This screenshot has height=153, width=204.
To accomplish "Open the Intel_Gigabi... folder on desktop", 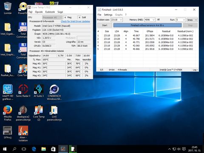I will click(x=8, y=29).
